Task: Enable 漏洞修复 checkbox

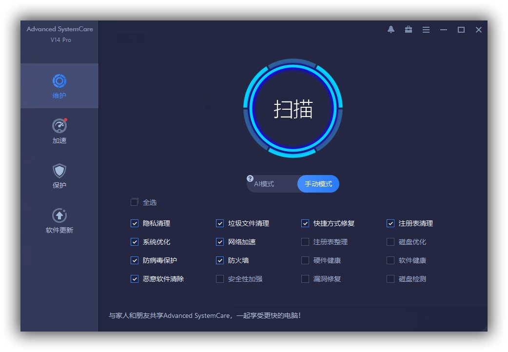Action: tap(305, 279)
